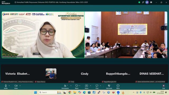Open the notification bell
This screenshot has height=95, width=169.
point(166,92)
